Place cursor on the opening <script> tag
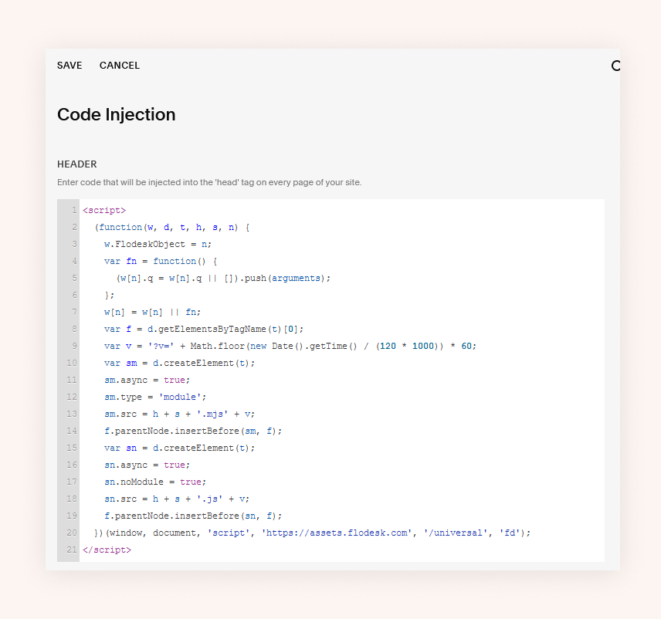 pyautogui.click(x=104, y=210)
